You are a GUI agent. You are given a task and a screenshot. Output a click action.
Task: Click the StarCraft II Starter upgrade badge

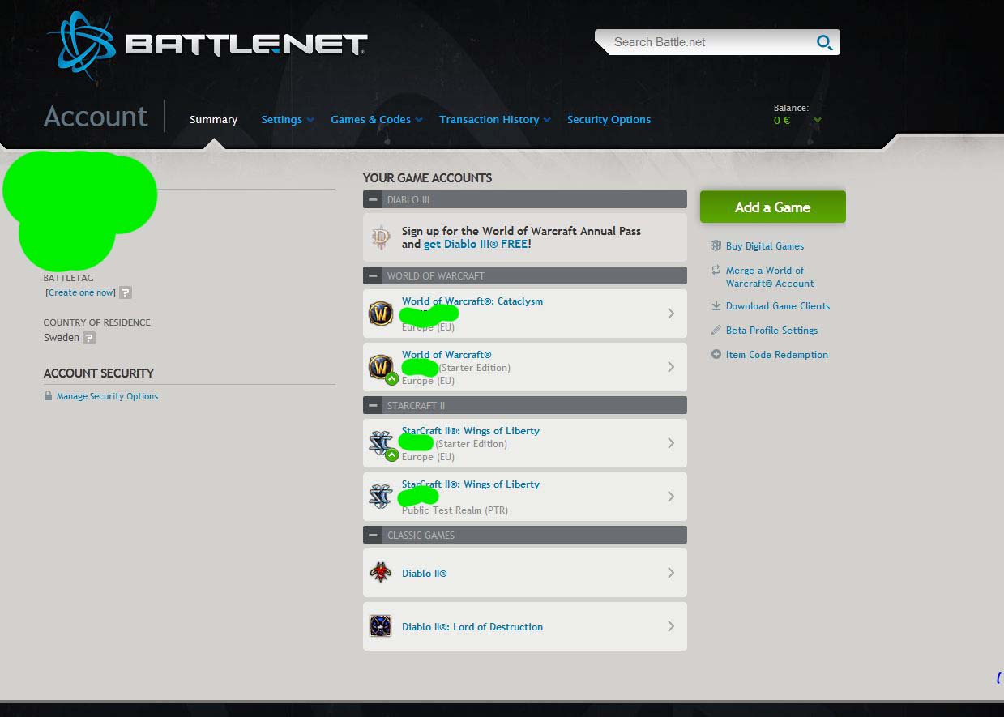click(392, 455)
